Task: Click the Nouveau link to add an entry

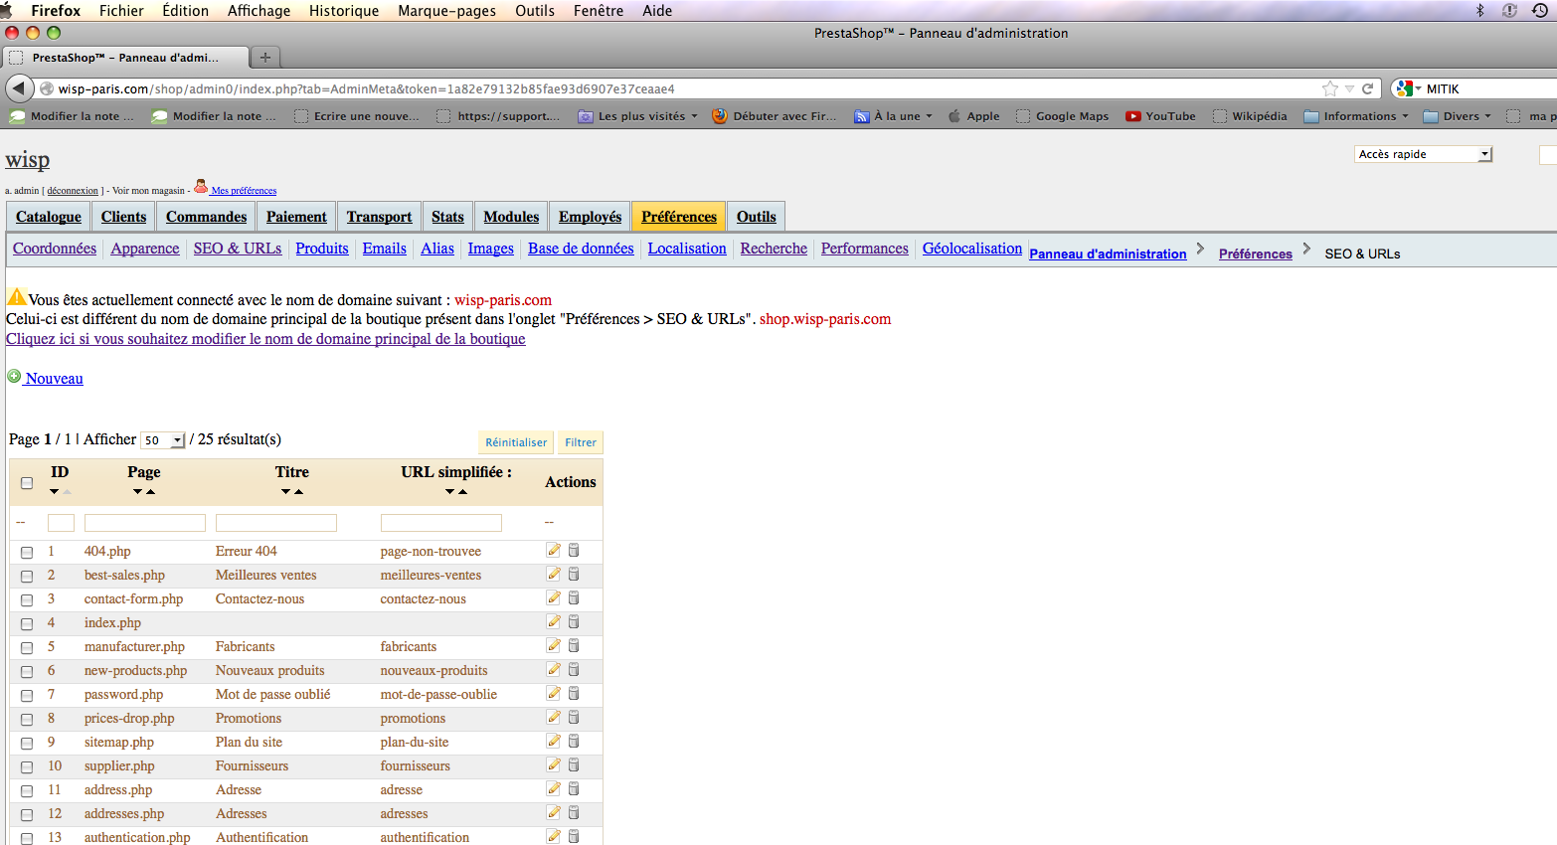Action: tap(55, 378)
